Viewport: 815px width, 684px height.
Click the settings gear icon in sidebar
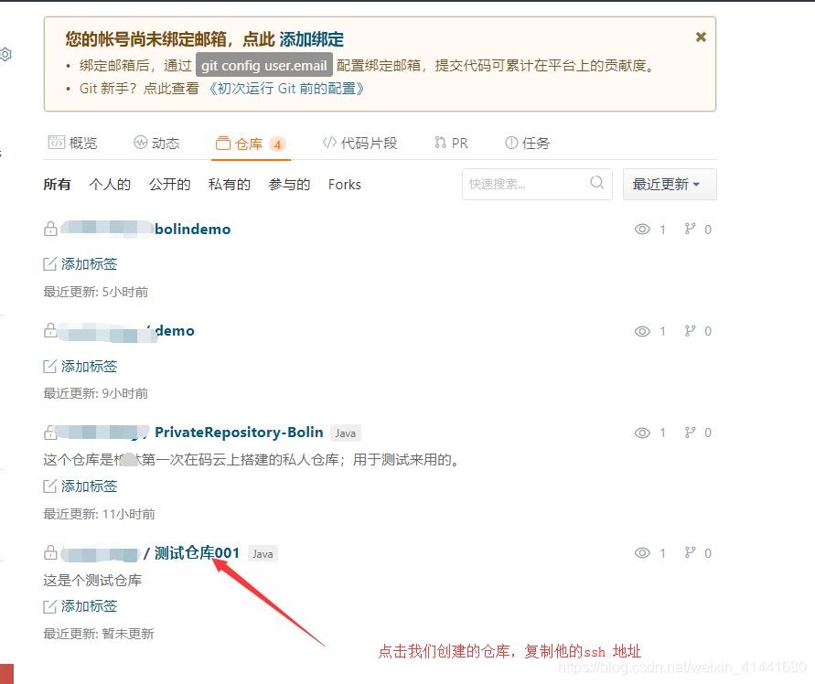5,54
